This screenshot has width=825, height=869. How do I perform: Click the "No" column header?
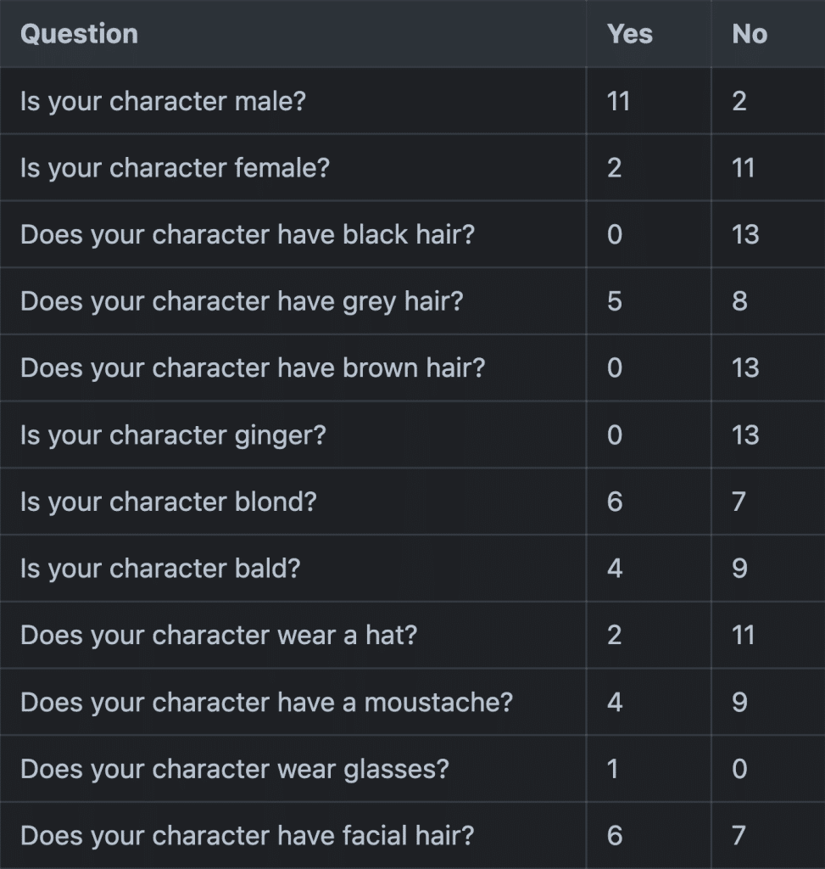(x=750, y=34)
